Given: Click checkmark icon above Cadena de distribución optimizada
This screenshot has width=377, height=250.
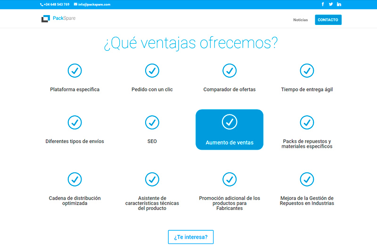Looking at the screenshot, I should pyautogui.click(x=75, y=179).
